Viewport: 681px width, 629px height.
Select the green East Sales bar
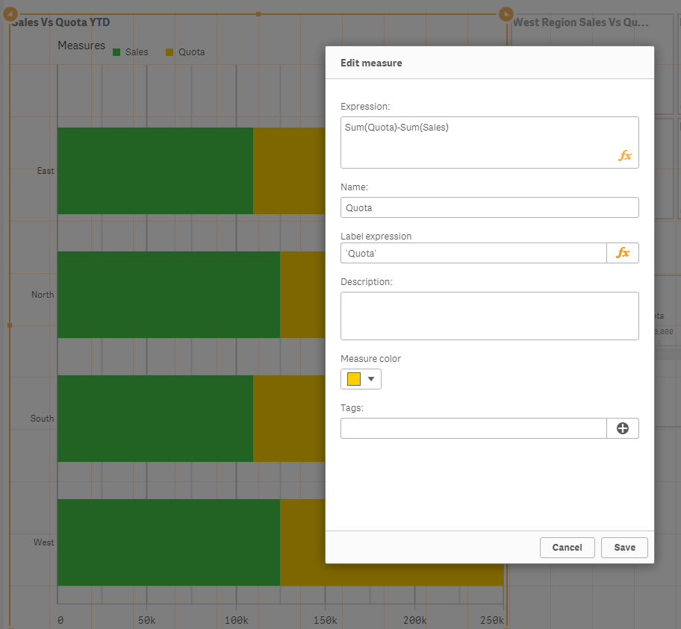(x=155, y=171)
